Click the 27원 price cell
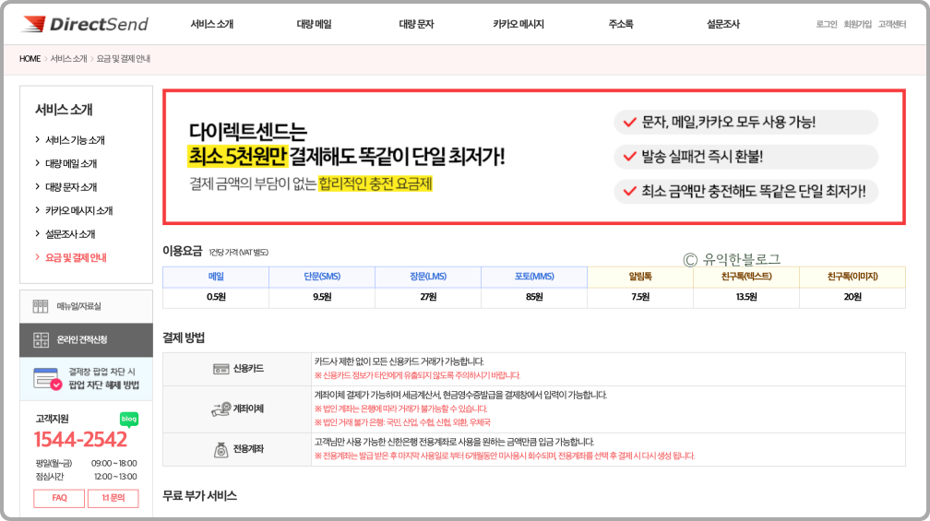 click(428, 298)
